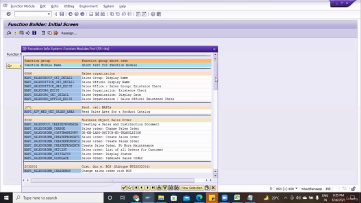This screenshot has width=361, height=203.
Task: Close the Repository Info System dialog
Action: coord(214,49)
